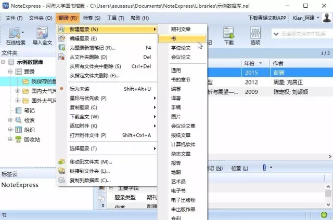Image resolution: width=333 pixels, height=220 pixels.
Task: Choose 会议论文 record type
Action: [181, 57]
